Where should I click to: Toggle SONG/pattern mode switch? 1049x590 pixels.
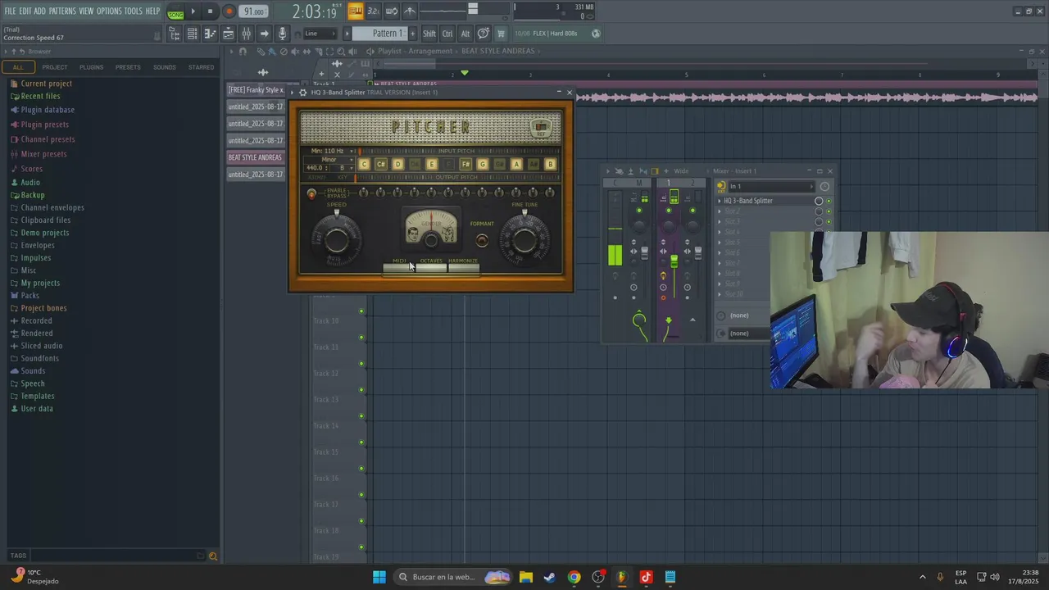tap(175, 12)
